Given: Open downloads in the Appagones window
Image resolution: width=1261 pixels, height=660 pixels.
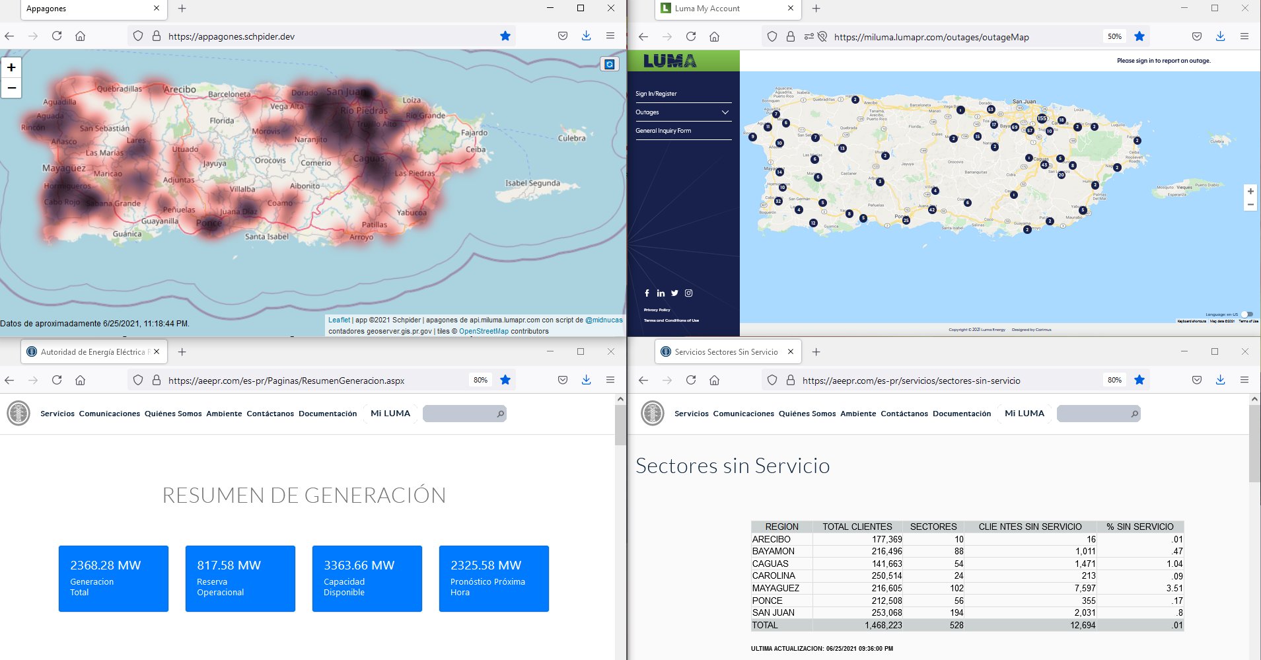Looking at the screenshot, I should [x=586, y=36].
